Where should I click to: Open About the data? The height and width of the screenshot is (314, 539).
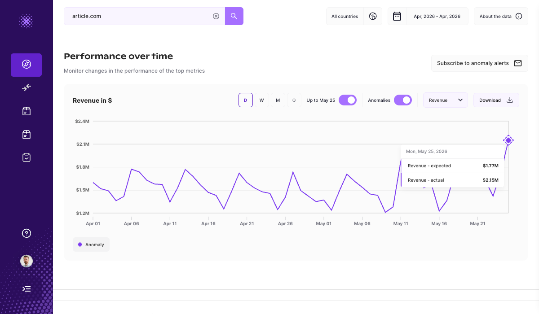(501, 16)
